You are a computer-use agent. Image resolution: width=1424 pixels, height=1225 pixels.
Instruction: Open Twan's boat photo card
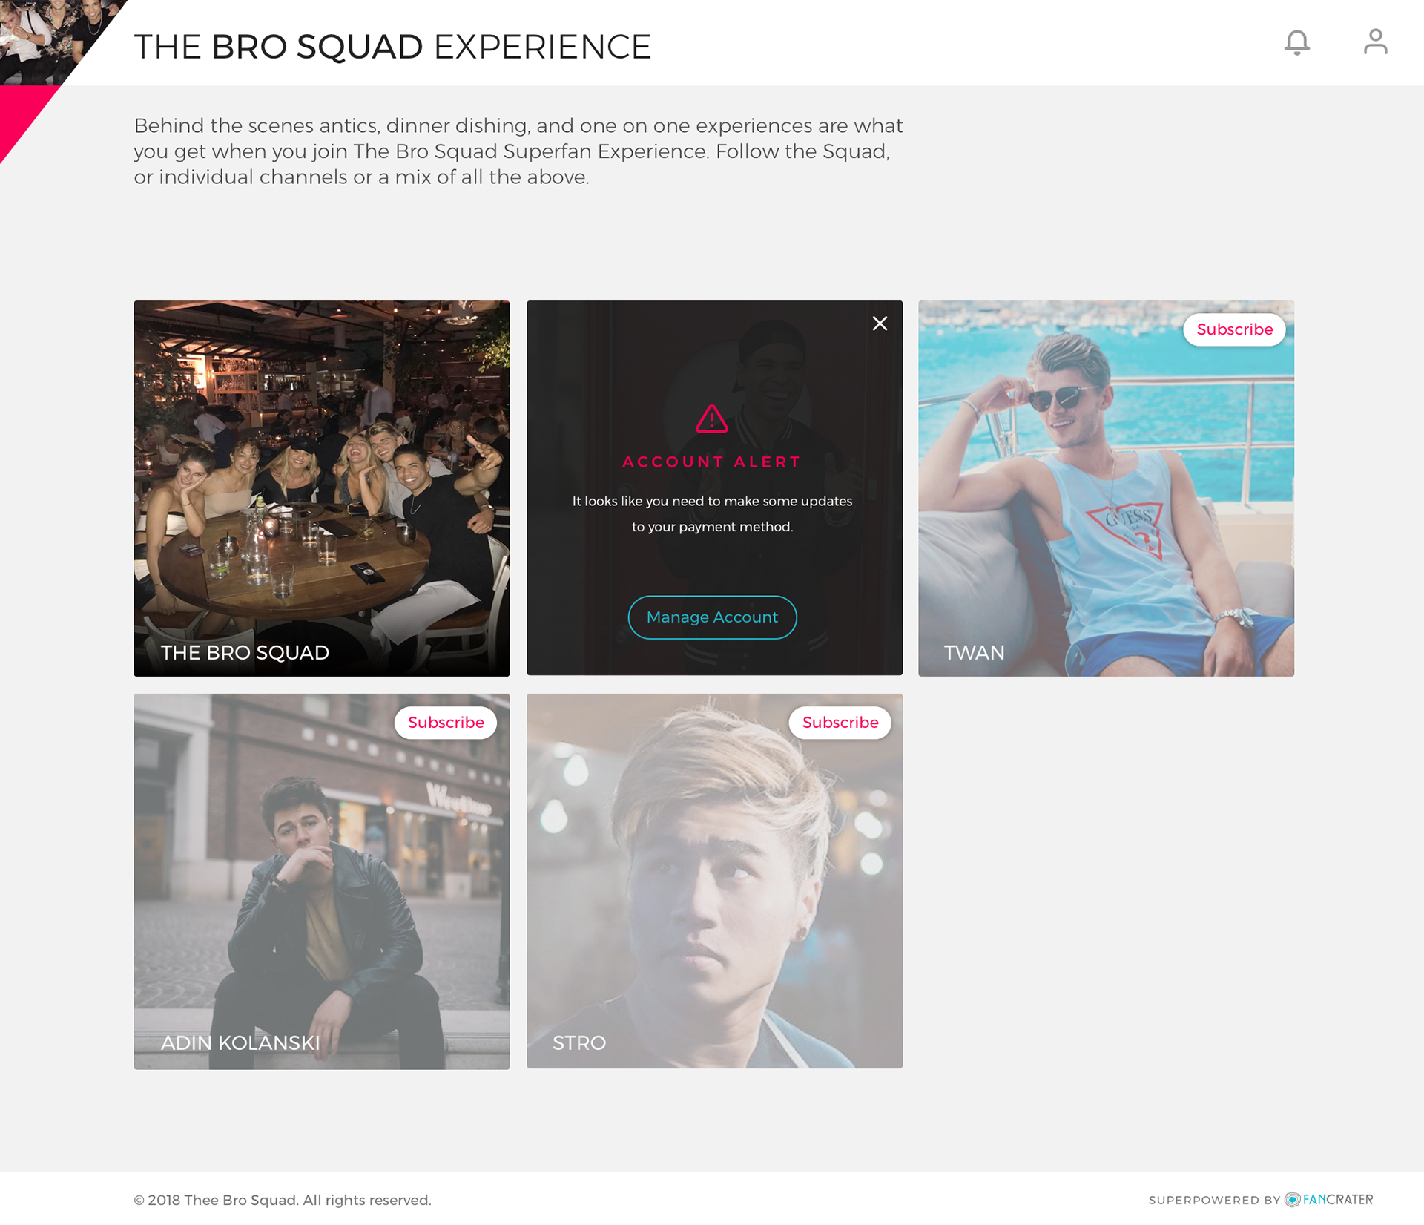(x=1107, y=488)
